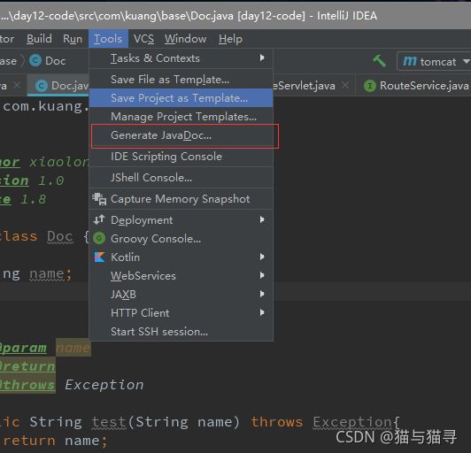Click the Deployment arrows icon
Screen dimensions: 471x453
tap(99, 220)
